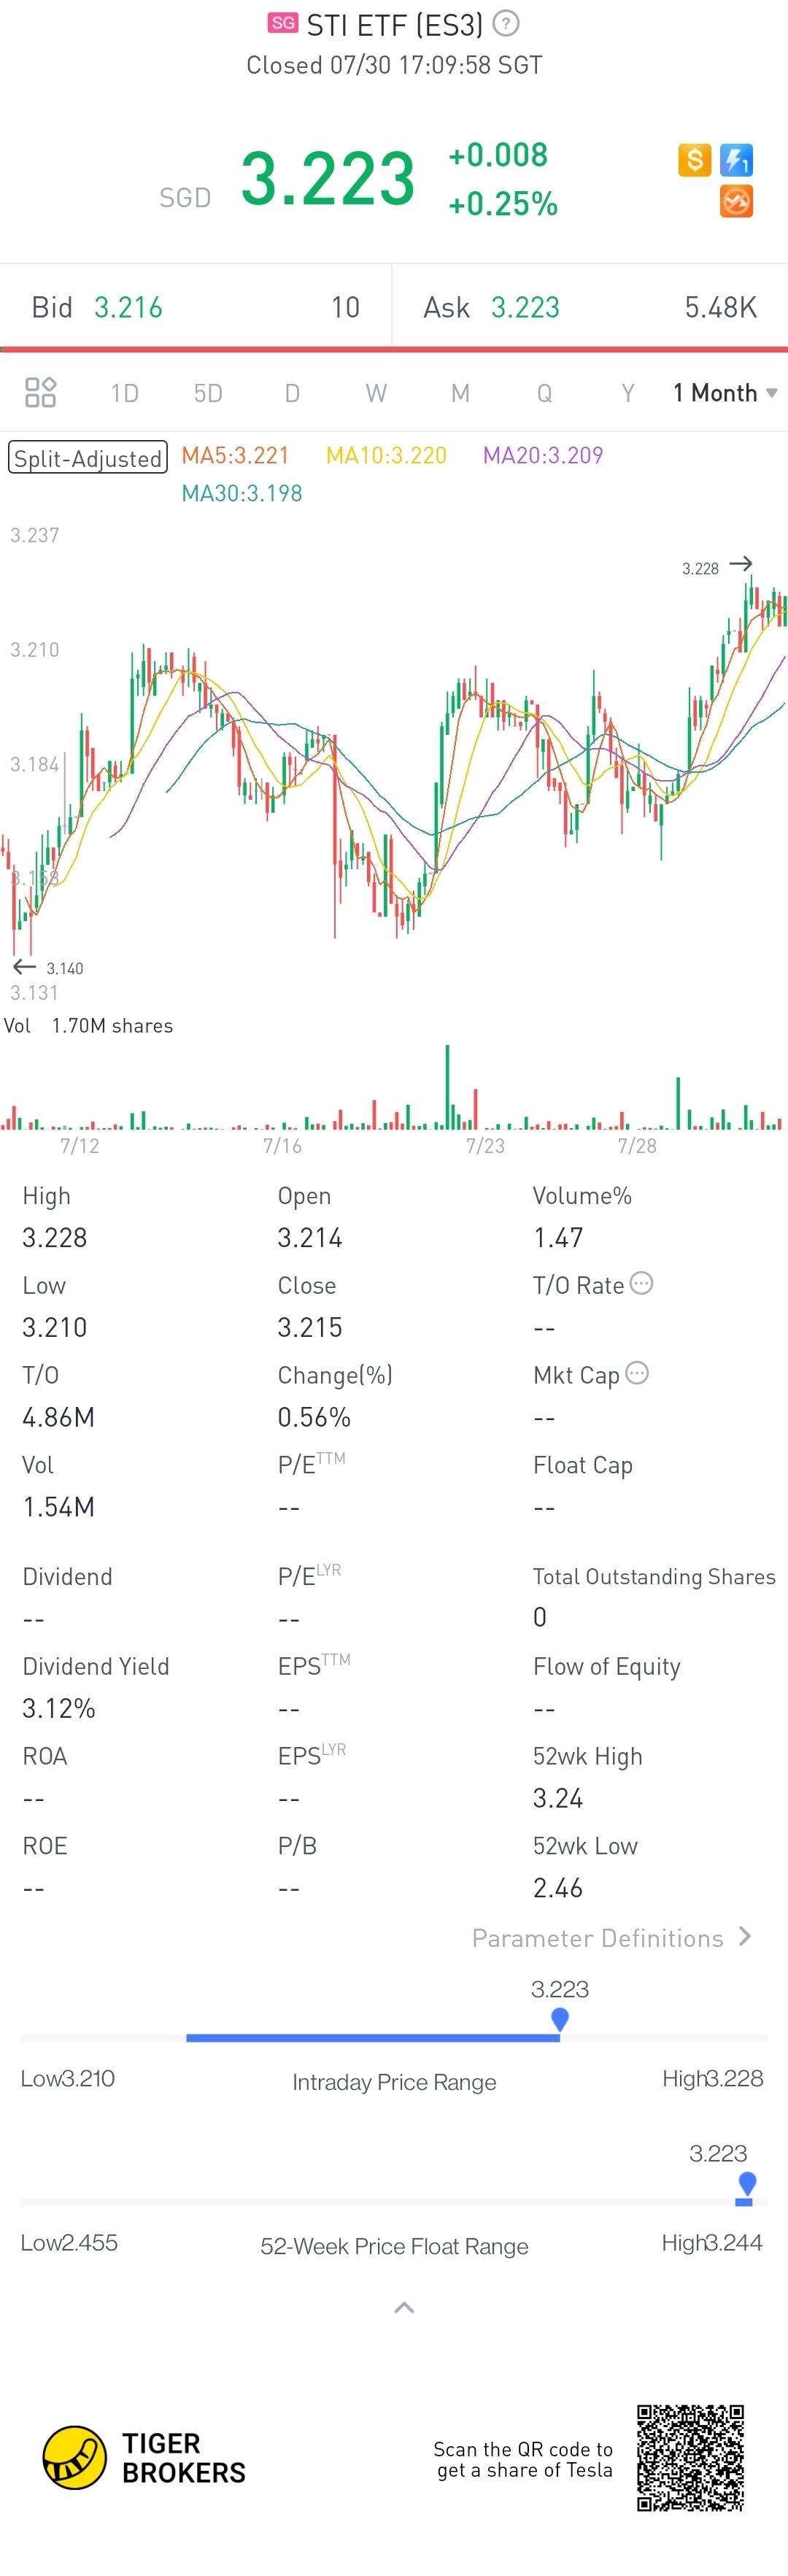Tap the Tiger Brokers logo

click(144, 2458)
